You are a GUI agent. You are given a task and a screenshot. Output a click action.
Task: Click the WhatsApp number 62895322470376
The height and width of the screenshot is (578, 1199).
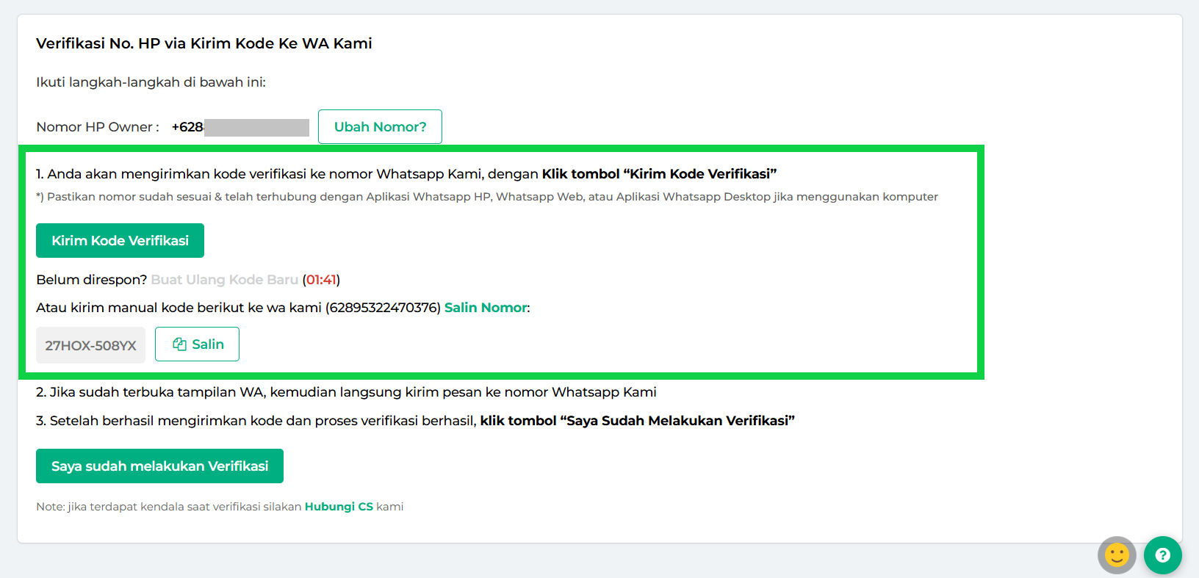383,308
